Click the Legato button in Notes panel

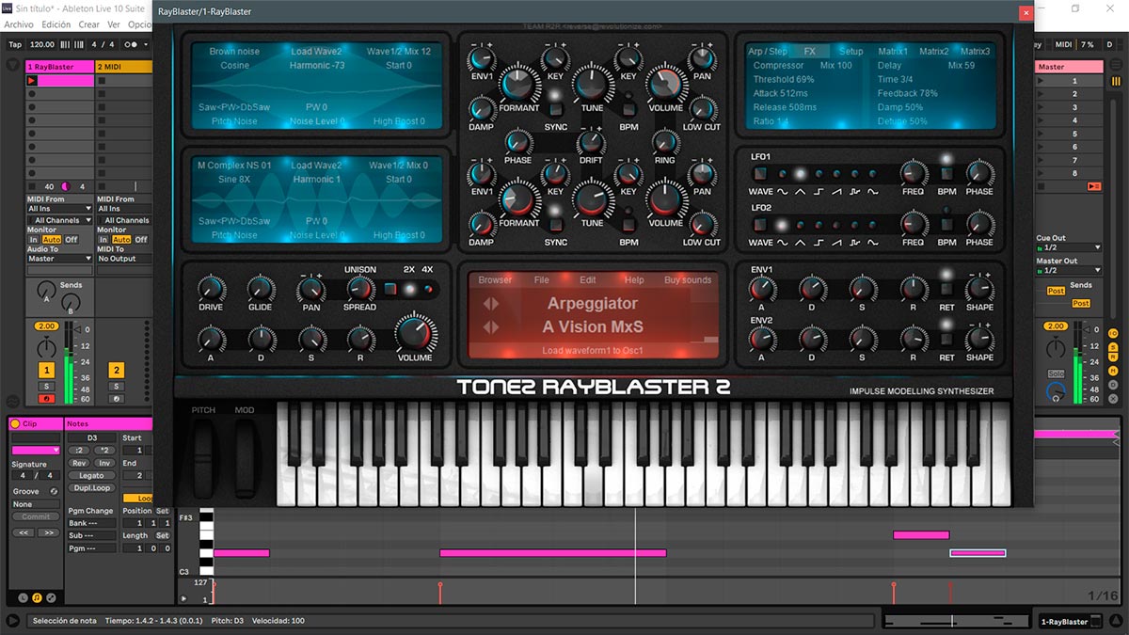tap(92, 476)
